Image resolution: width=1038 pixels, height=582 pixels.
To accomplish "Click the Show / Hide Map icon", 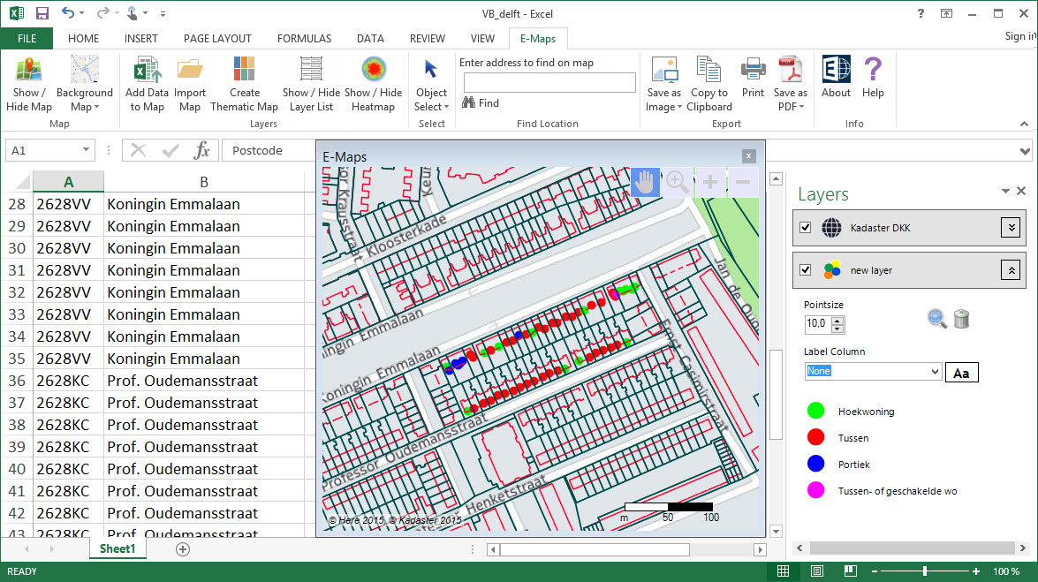I will (x=28, y=70).
